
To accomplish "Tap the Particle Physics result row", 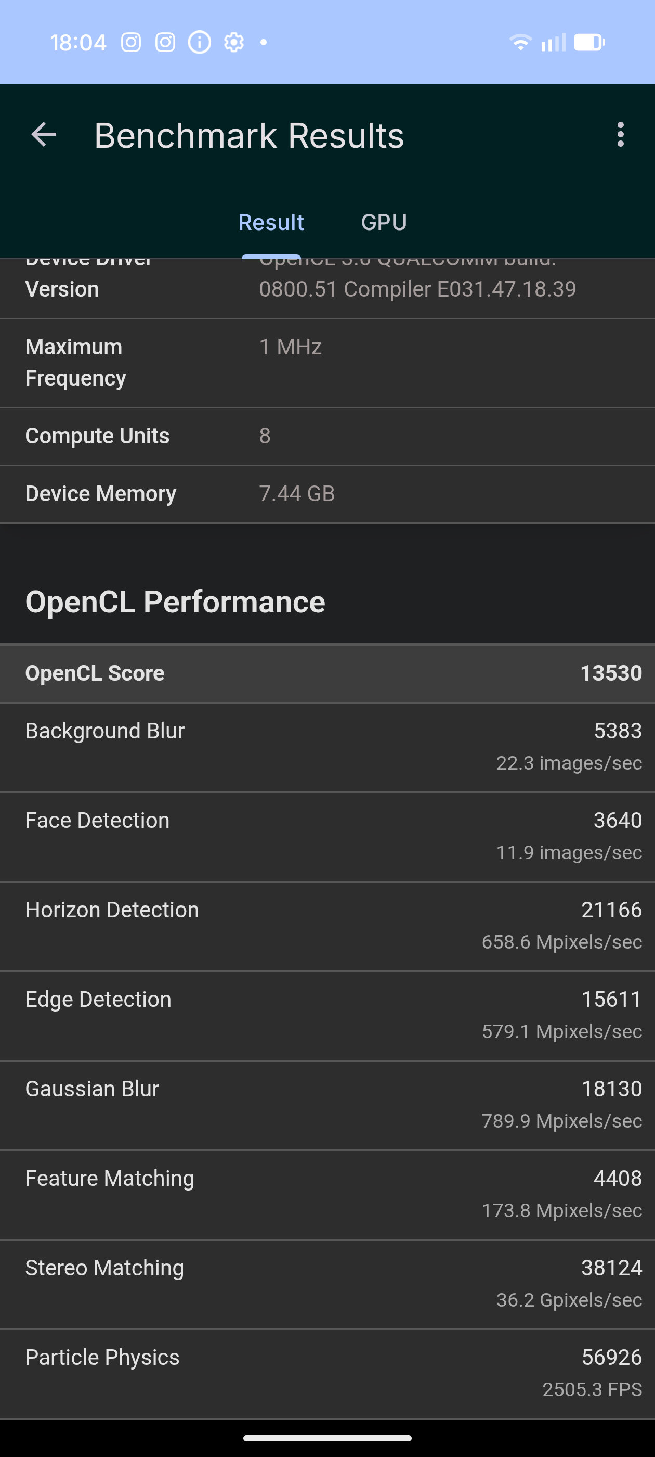I will (328, 1373).
